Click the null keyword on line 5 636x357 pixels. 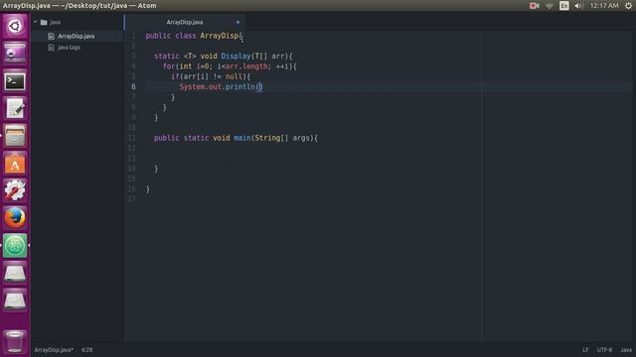[234, 76]
